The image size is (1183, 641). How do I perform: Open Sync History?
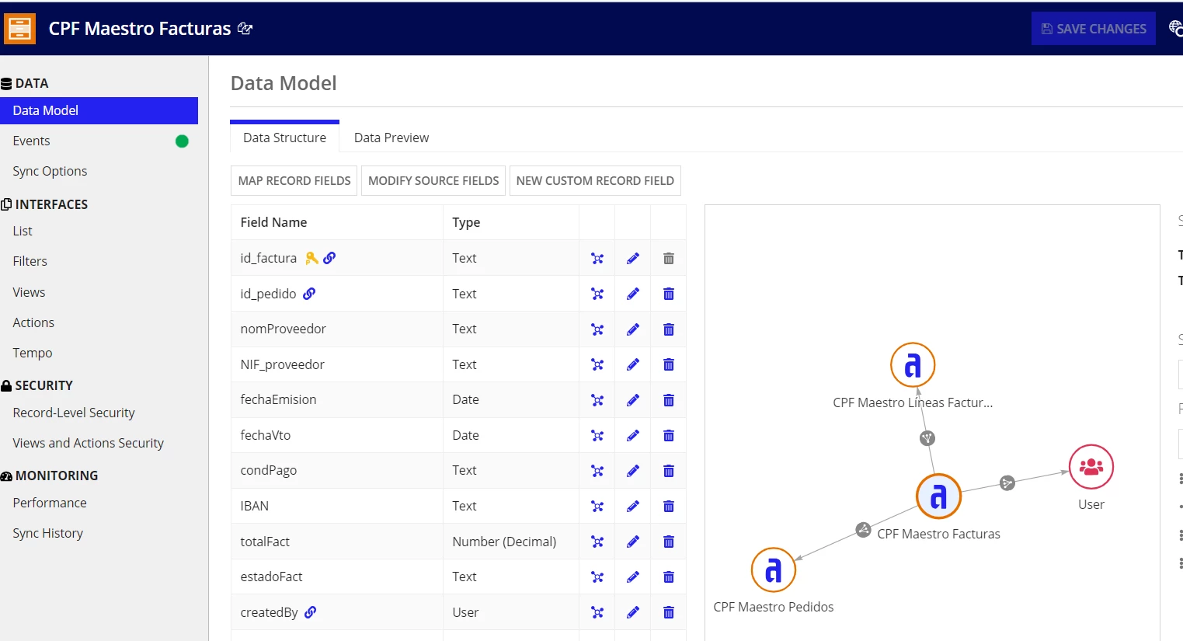47,533
